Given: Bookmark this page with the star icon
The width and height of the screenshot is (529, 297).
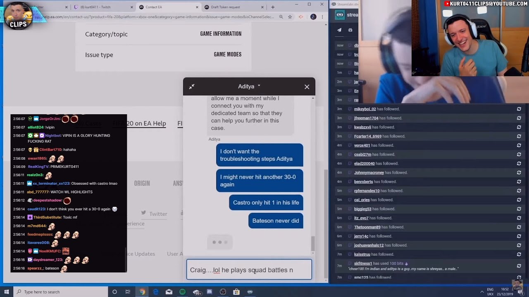Looking at the screenshot, I should point(290,17).
